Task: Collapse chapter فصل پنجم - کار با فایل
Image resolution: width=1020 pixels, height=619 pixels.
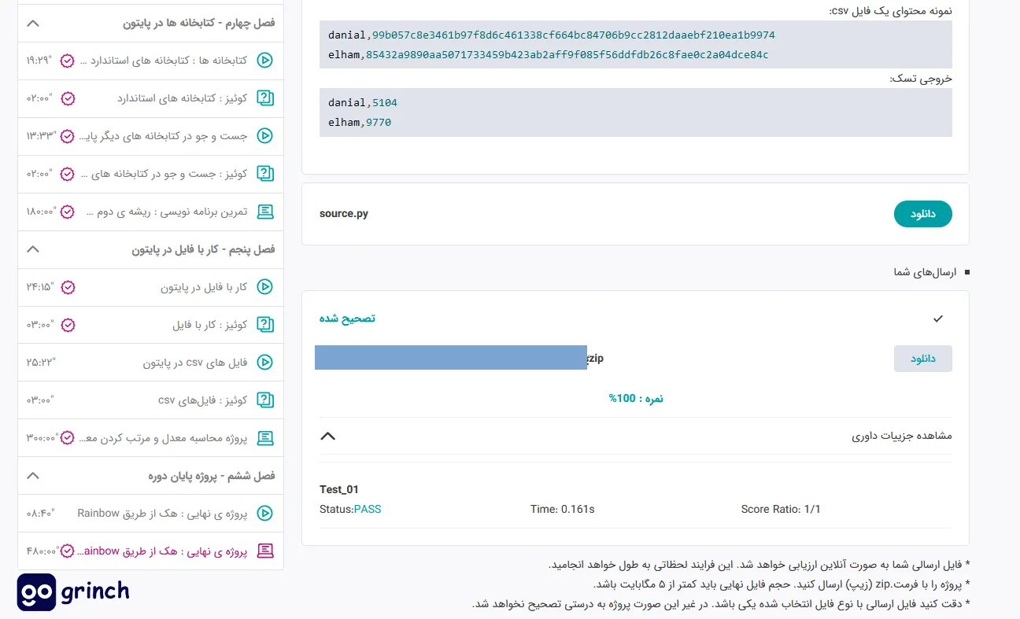Action: tap(33, 249)
